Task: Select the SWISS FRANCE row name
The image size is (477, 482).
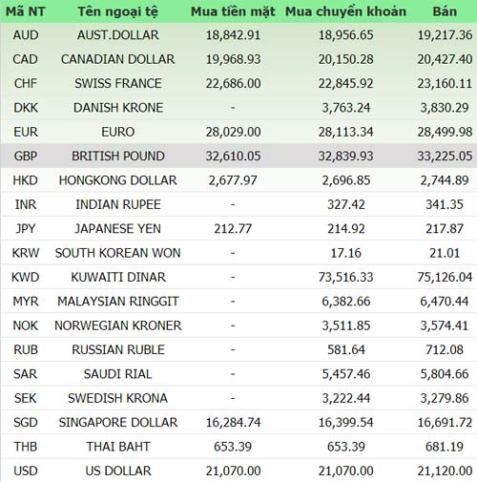Action: tap(118, 83)
